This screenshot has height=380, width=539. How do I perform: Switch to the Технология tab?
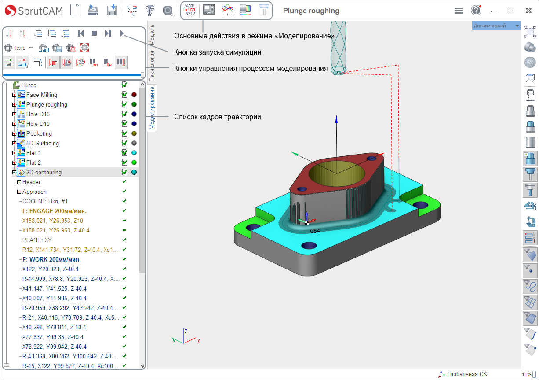coord(152,66)
